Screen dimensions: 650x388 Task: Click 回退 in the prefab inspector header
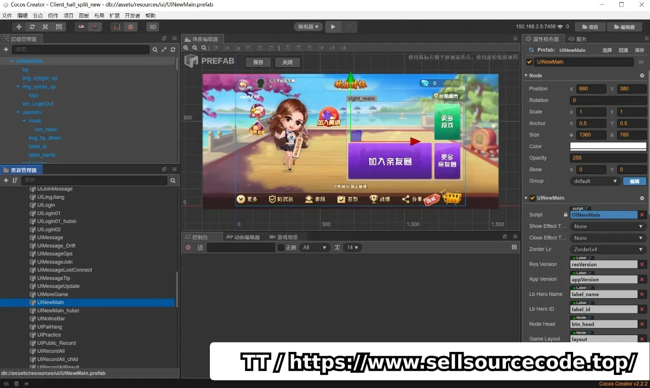click(624, 50)
